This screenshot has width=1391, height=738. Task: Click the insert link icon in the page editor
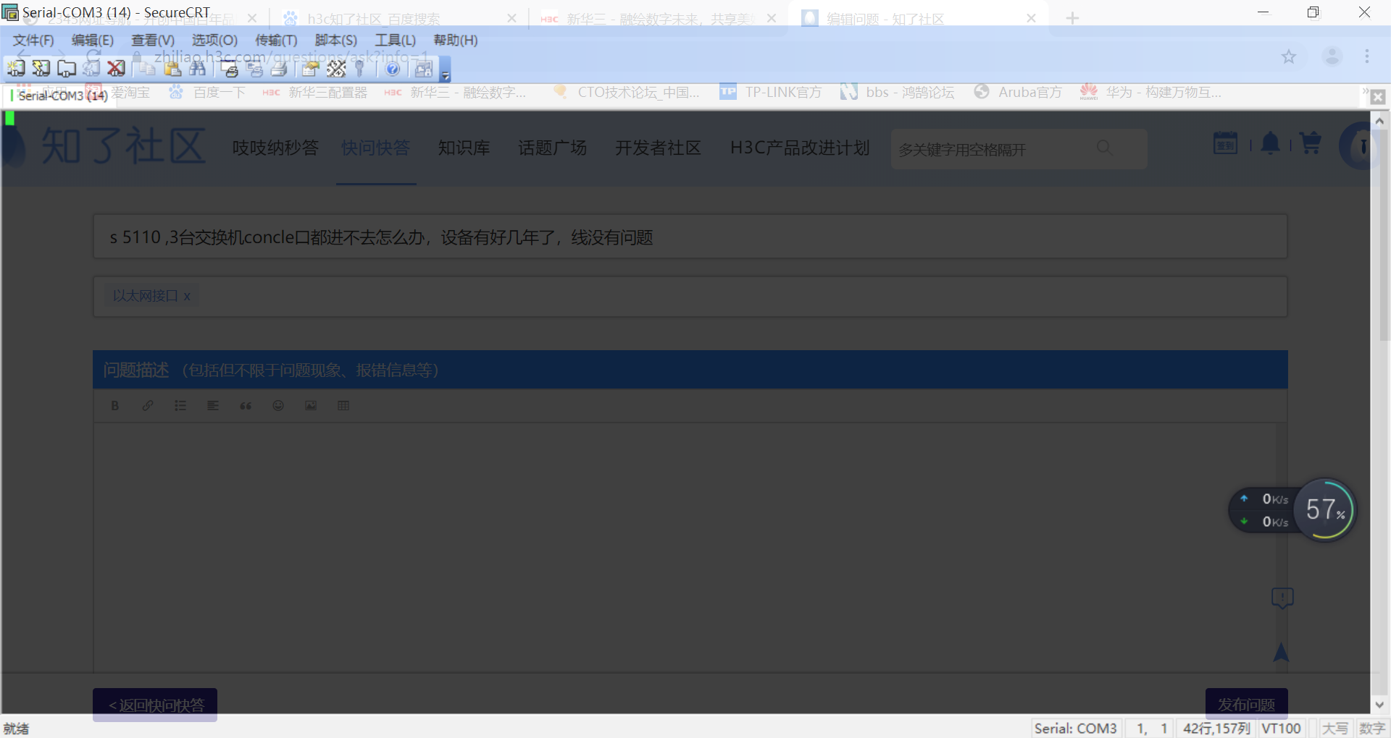point(148,406)
